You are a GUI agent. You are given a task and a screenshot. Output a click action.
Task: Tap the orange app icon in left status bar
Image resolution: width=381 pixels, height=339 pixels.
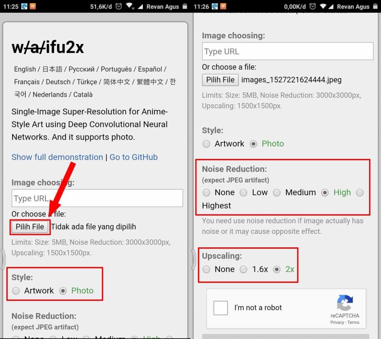[33, 6]
